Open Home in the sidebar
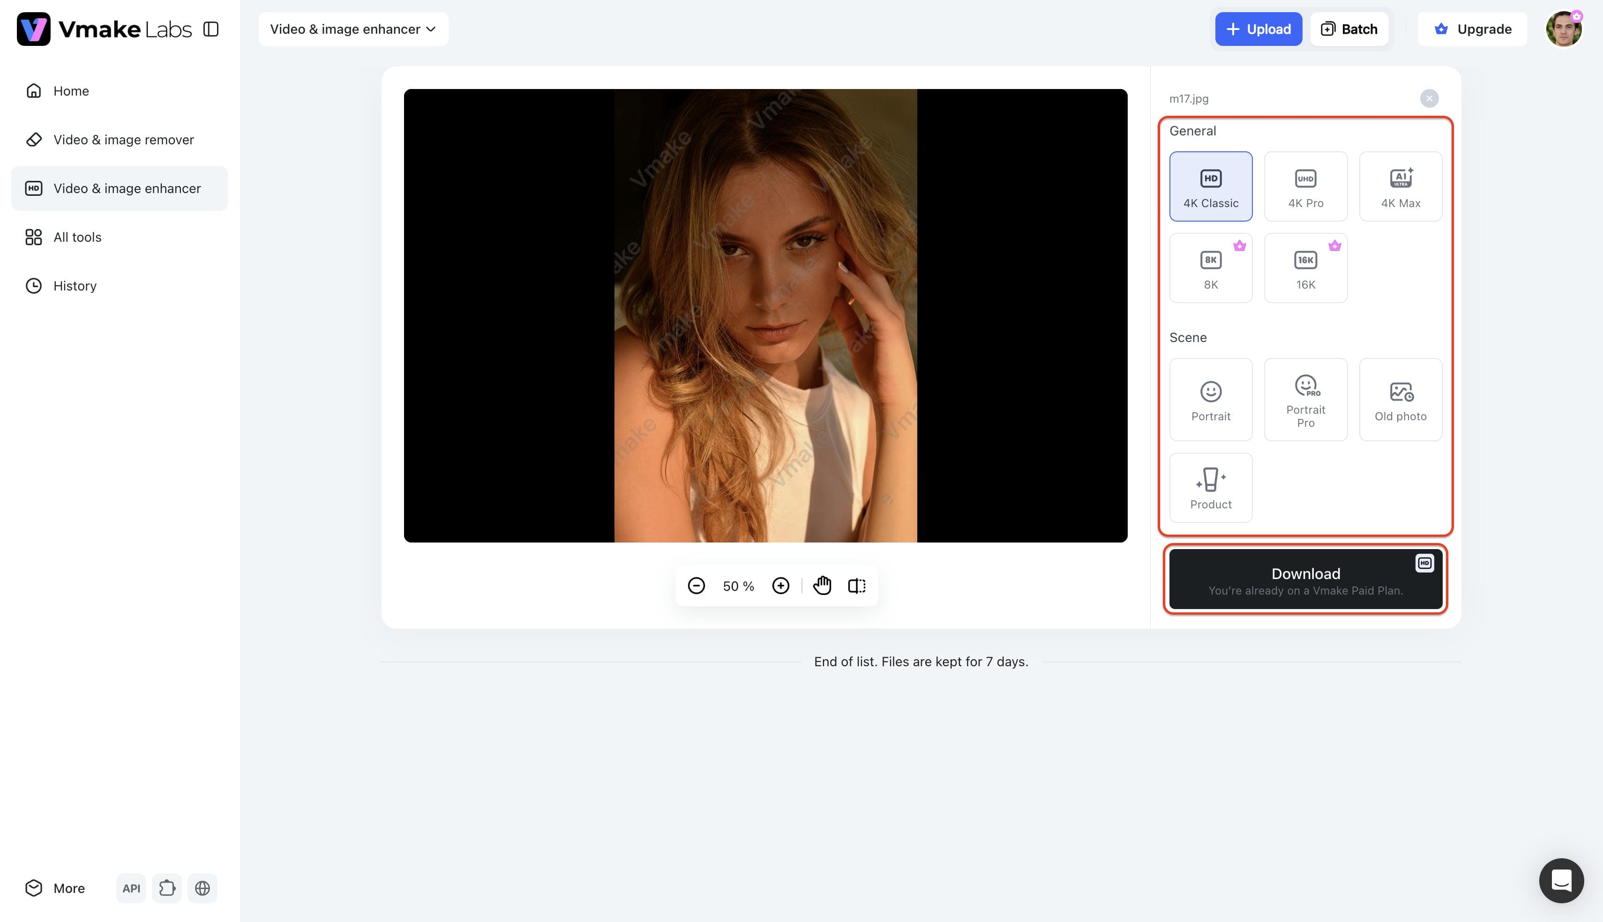The height and width of the screenshot is (922, 1603). tap(119, 90)
